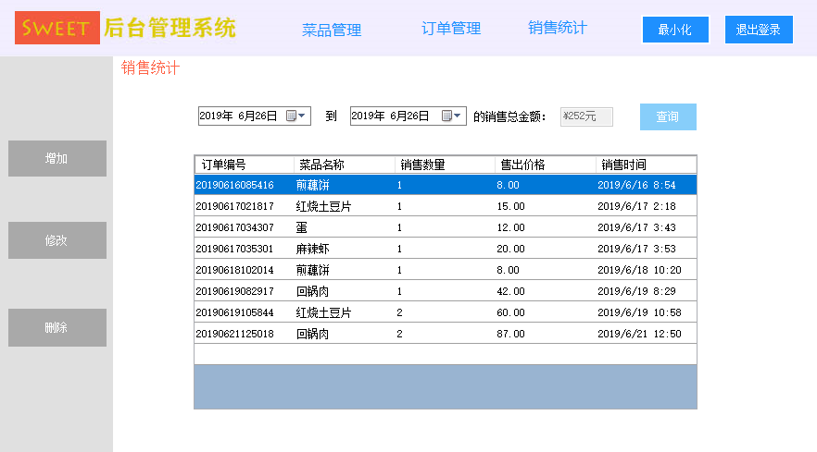817x452 pixels.
Task: Click the start date field 2019年 6月26日
Action: pos(254,116)
